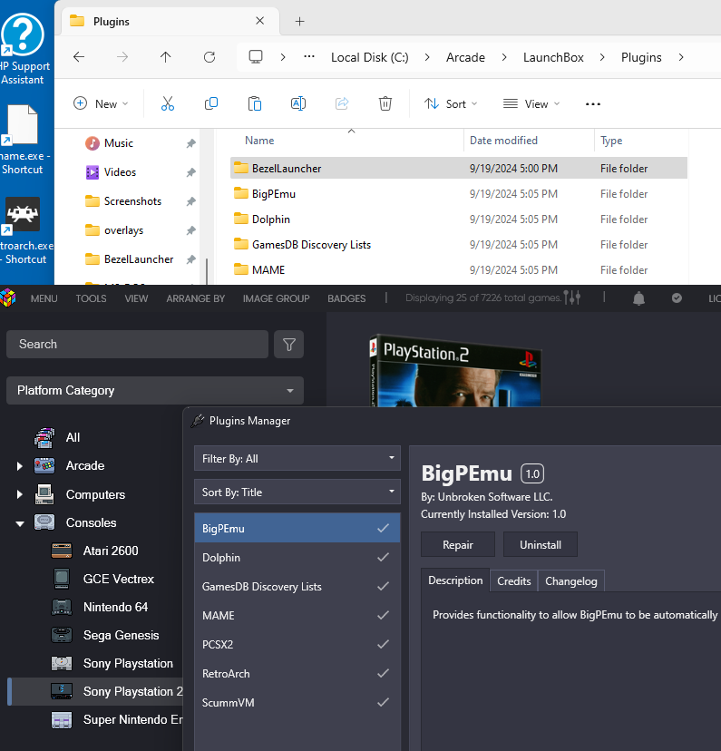Screen dimensions: 721x751
Task: Open the LaunchBox TOOLS menu
Action: 91,298
